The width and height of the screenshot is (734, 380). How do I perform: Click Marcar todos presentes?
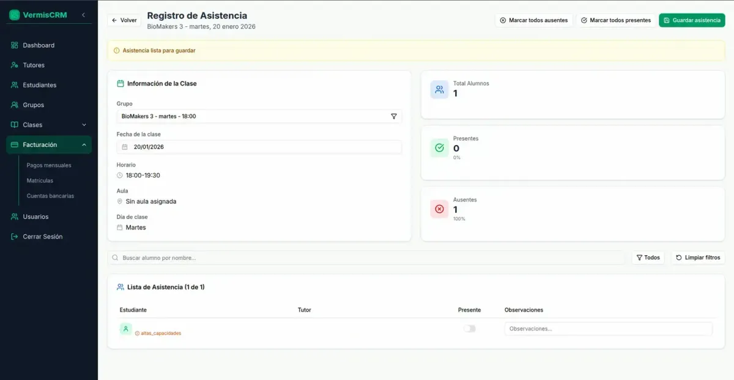point(615,20)
